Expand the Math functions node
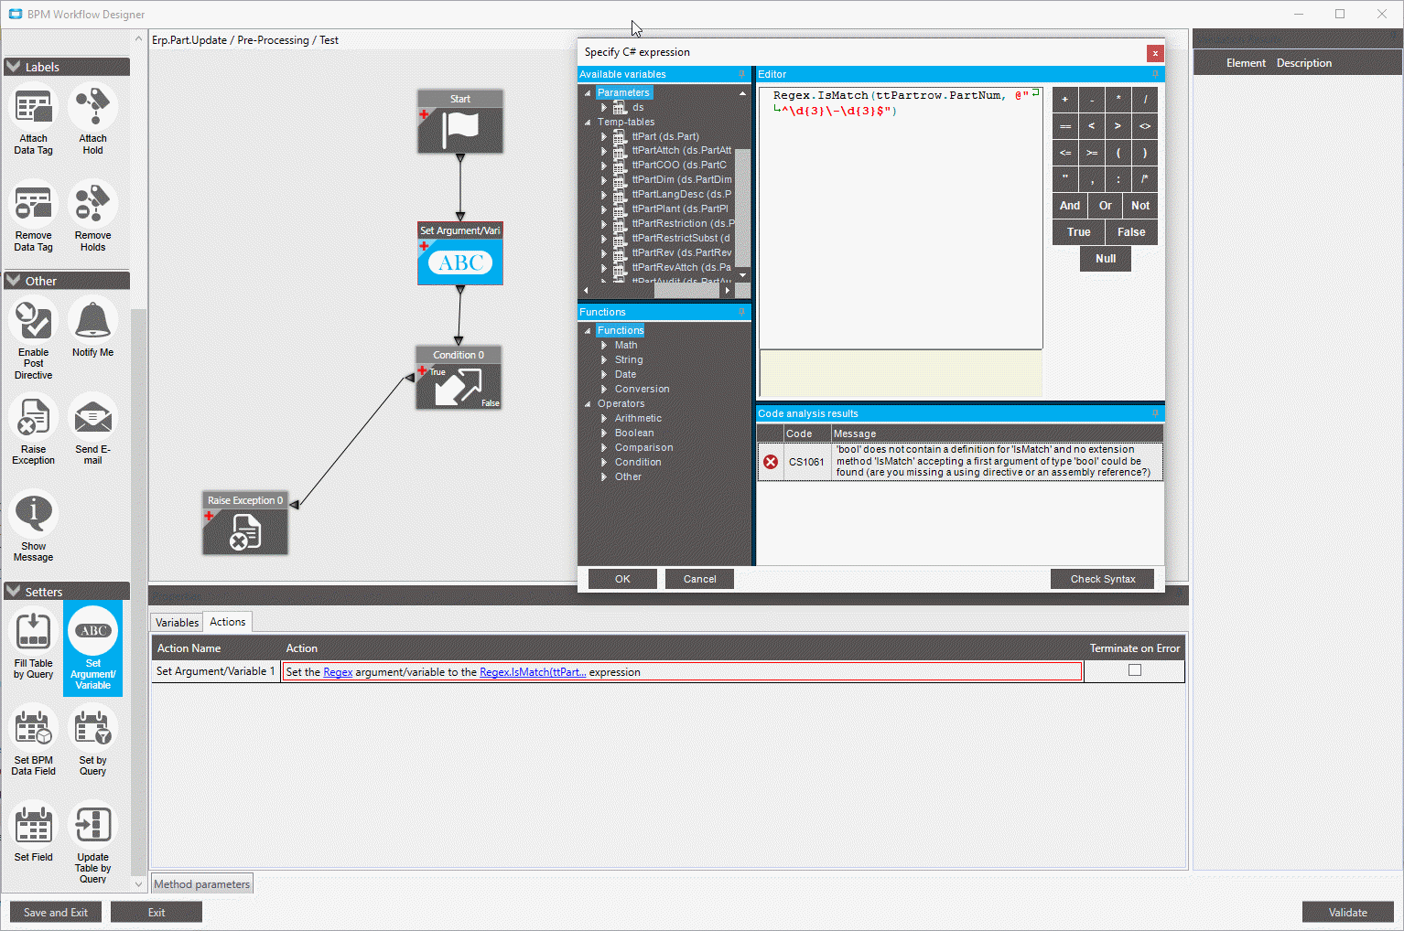1404x931 pixels. [x=604, y=345]
